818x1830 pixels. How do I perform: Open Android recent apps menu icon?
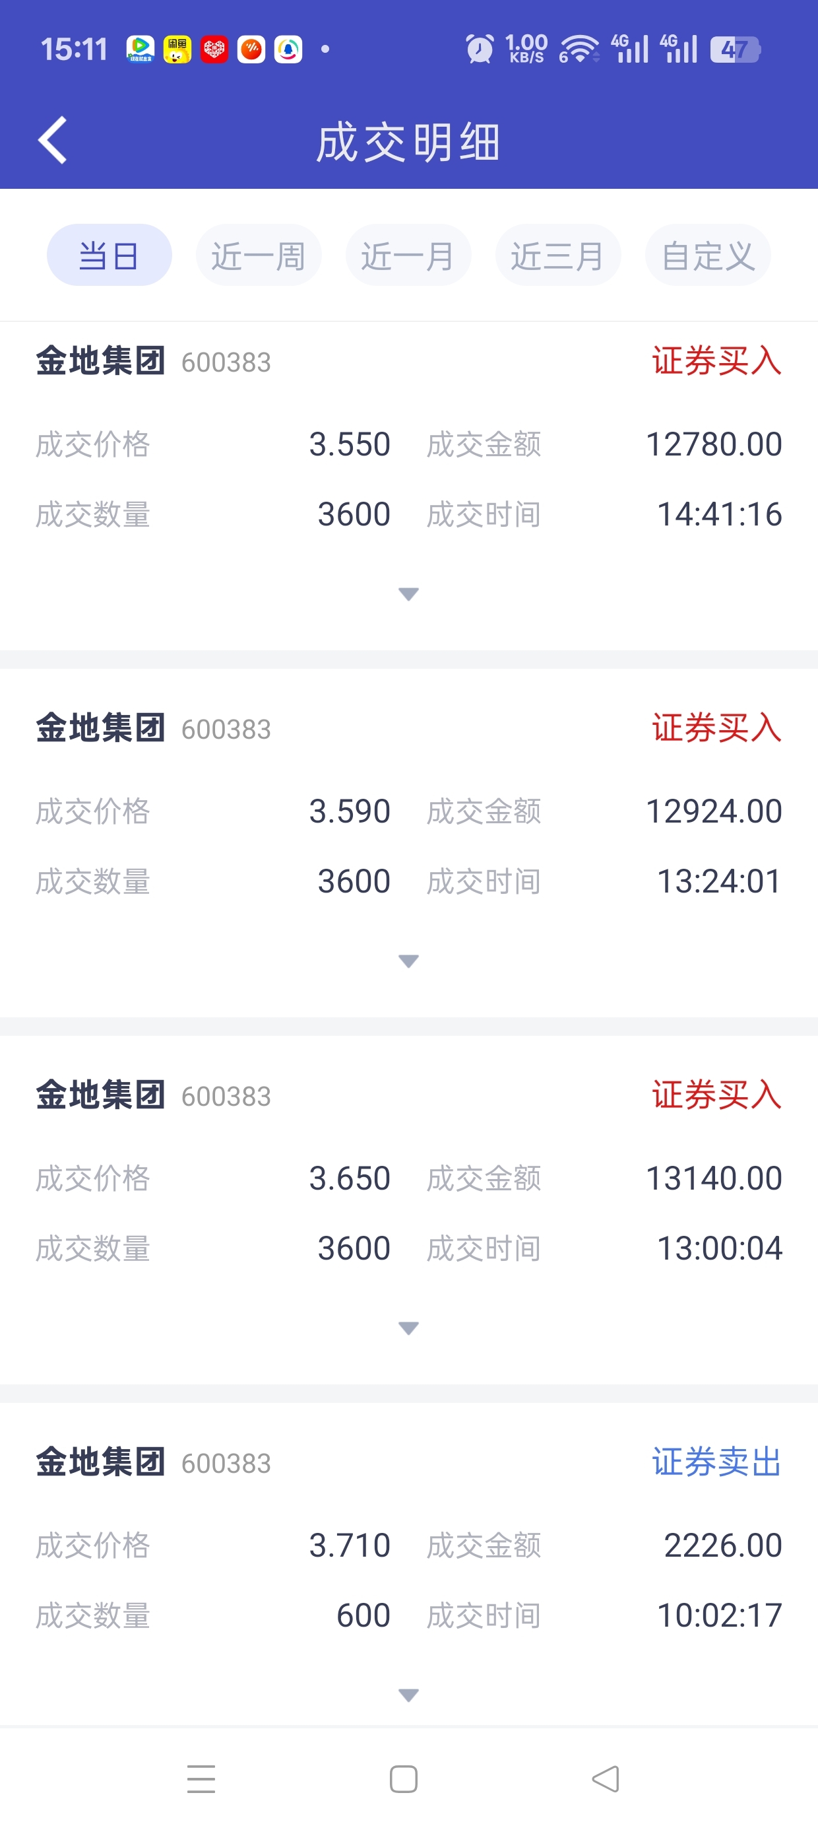tap(201, 1779)
